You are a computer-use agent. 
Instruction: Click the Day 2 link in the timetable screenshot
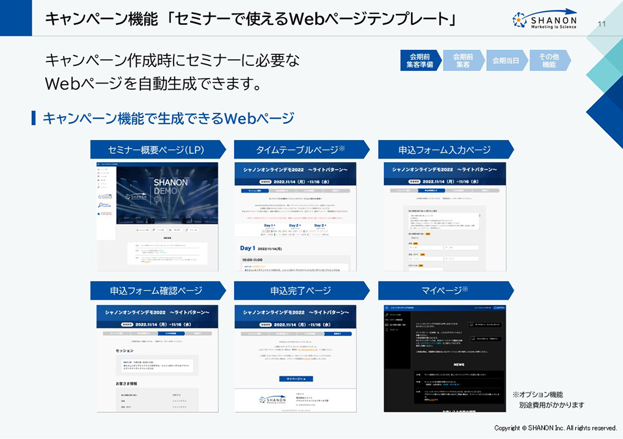click(x=295, y=226)
